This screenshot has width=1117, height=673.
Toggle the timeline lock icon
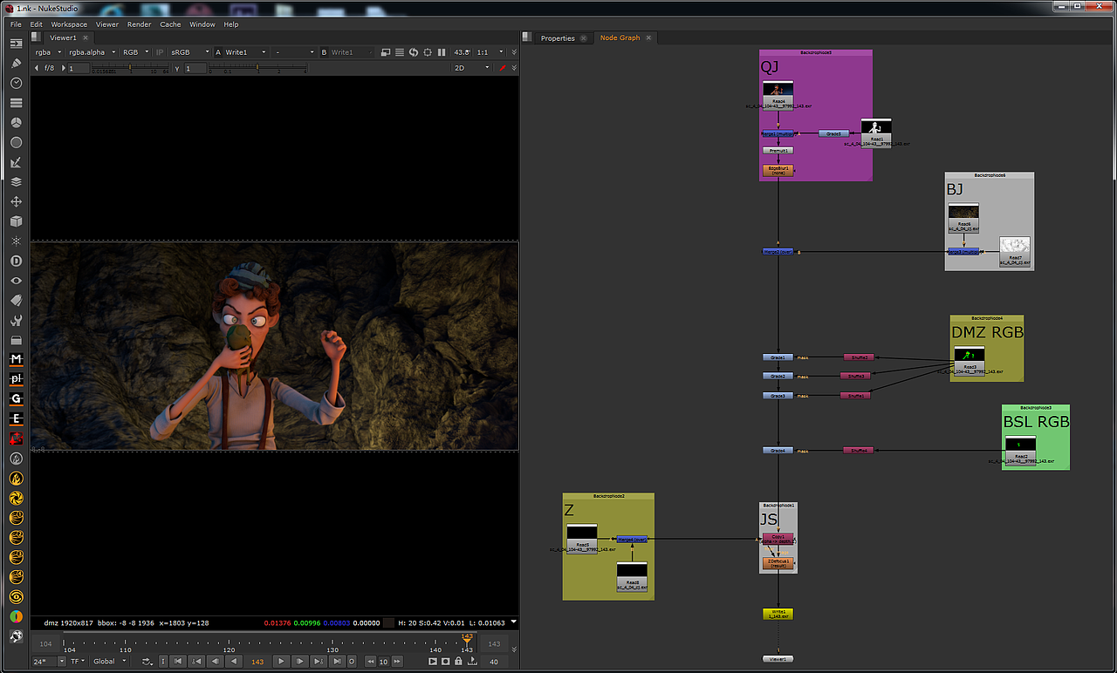coord(459,662)
